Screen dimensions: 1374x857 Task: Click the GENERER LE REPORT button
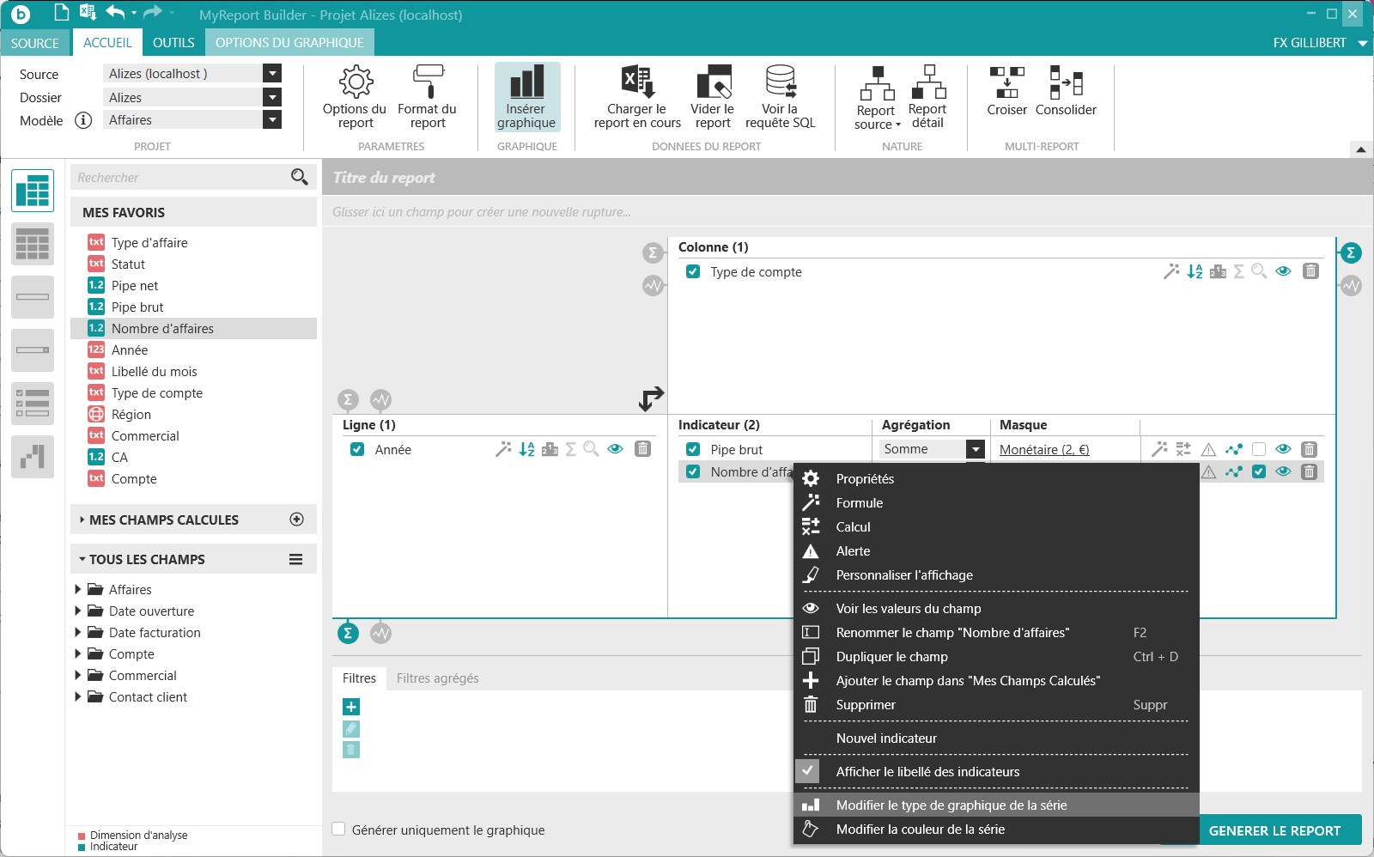pos(1274,830)
